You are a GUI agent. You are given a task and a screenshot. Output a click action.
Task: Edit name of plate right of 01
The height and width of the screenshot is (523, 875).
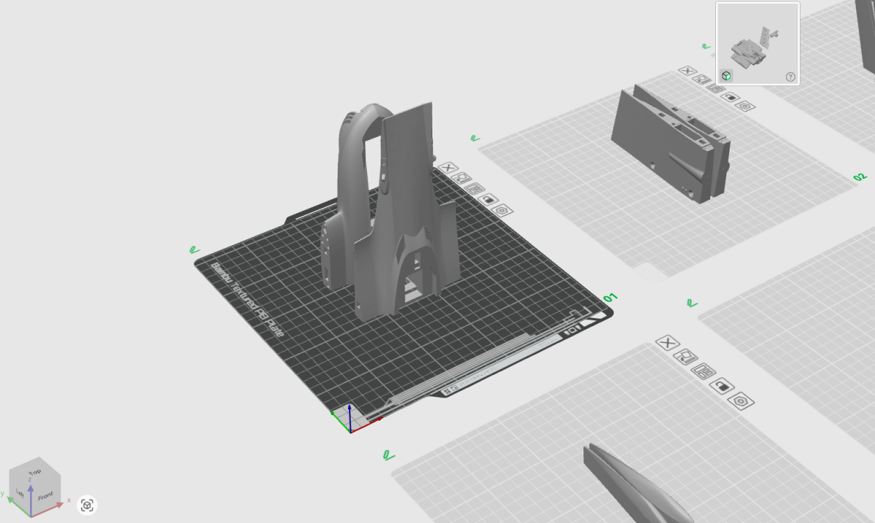coord(691,302)
